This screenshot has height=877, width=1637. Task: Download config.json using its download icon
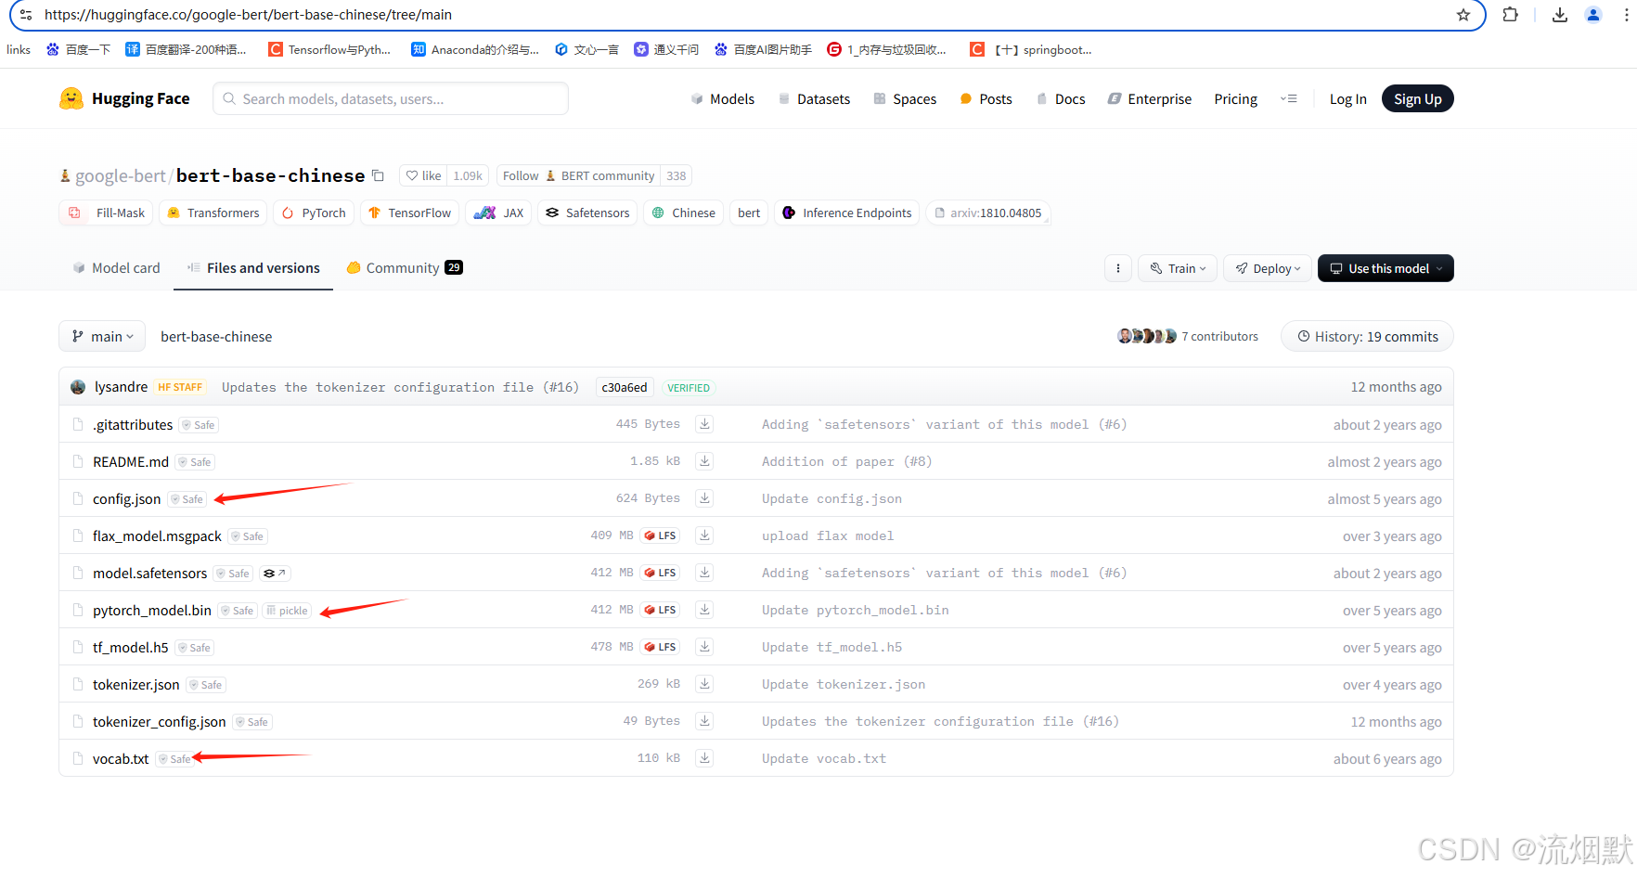click(x=704, y=497)
